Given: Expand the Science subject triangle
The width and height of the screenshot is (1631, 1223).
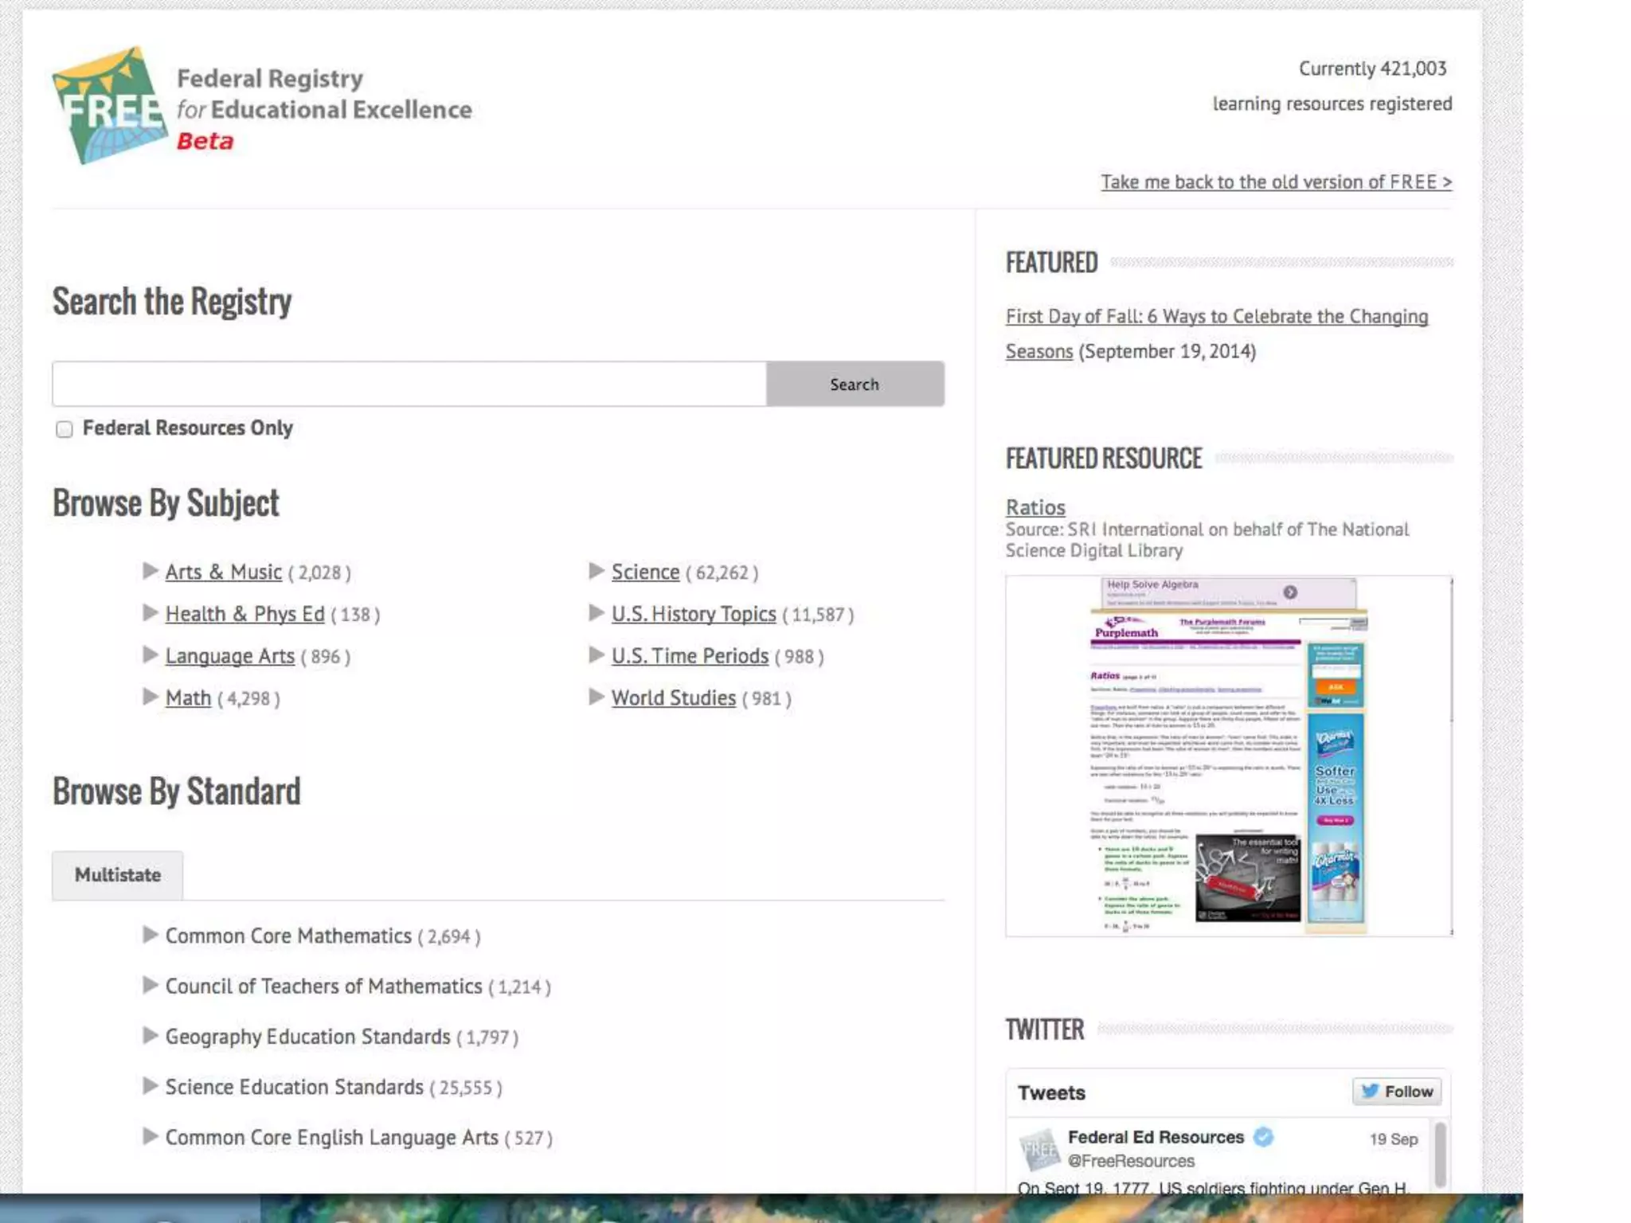Looking at the screenshot, I should 596,571.
